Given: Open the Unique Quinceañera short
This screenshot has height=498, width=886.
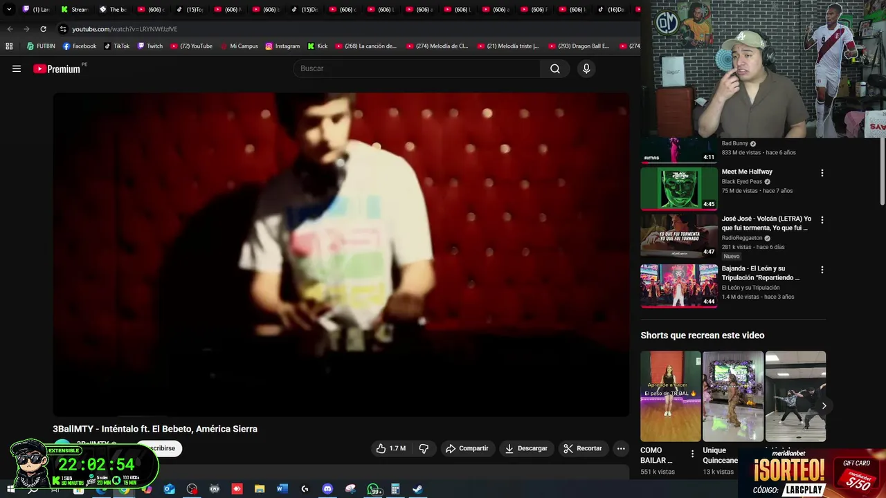Looking at the screenshot, I should click(x=733, y=396).
